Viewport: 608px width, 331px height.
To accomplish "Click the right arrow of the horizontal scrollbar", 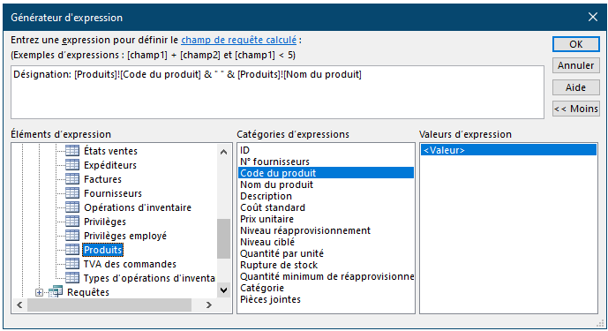I will 209,305.
